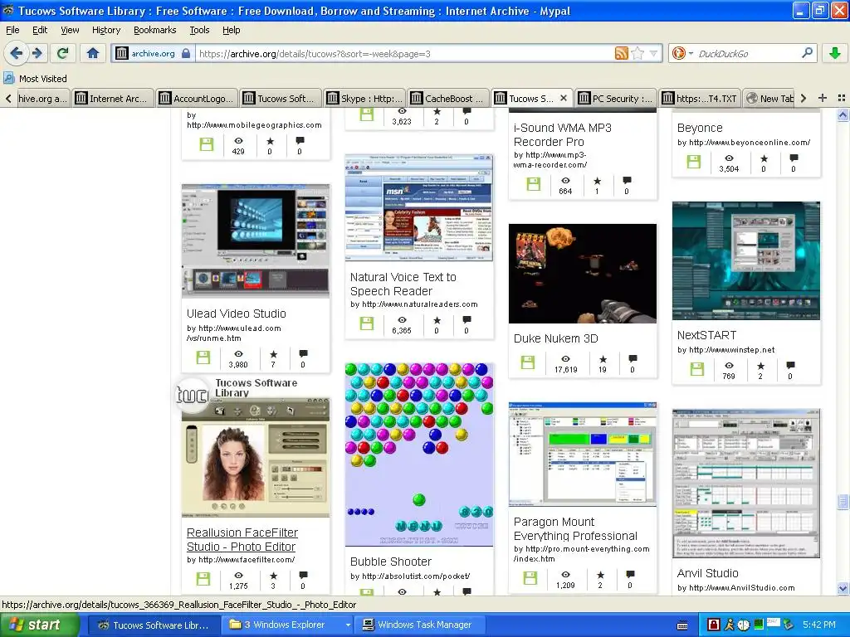850x637 pixels.
Task: Show all tabs grid button
Action: (842, 98)
